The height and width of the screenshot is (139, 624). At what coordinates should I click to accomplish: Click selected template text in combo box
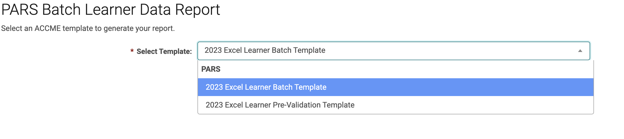(x=265, y=51)
